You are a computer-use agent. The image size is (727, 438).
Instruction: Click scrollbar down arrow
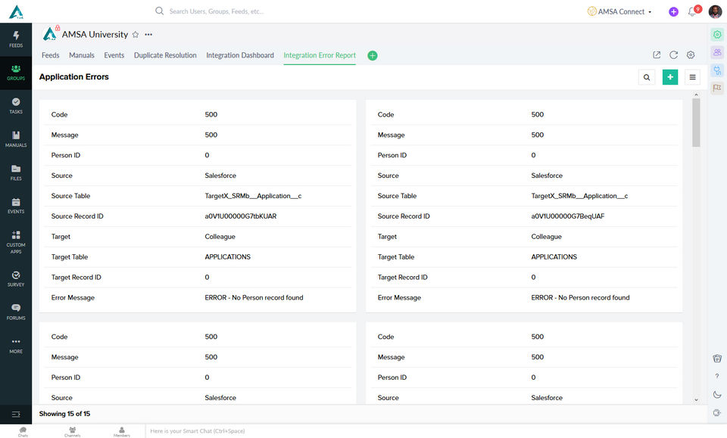[696, 399]
